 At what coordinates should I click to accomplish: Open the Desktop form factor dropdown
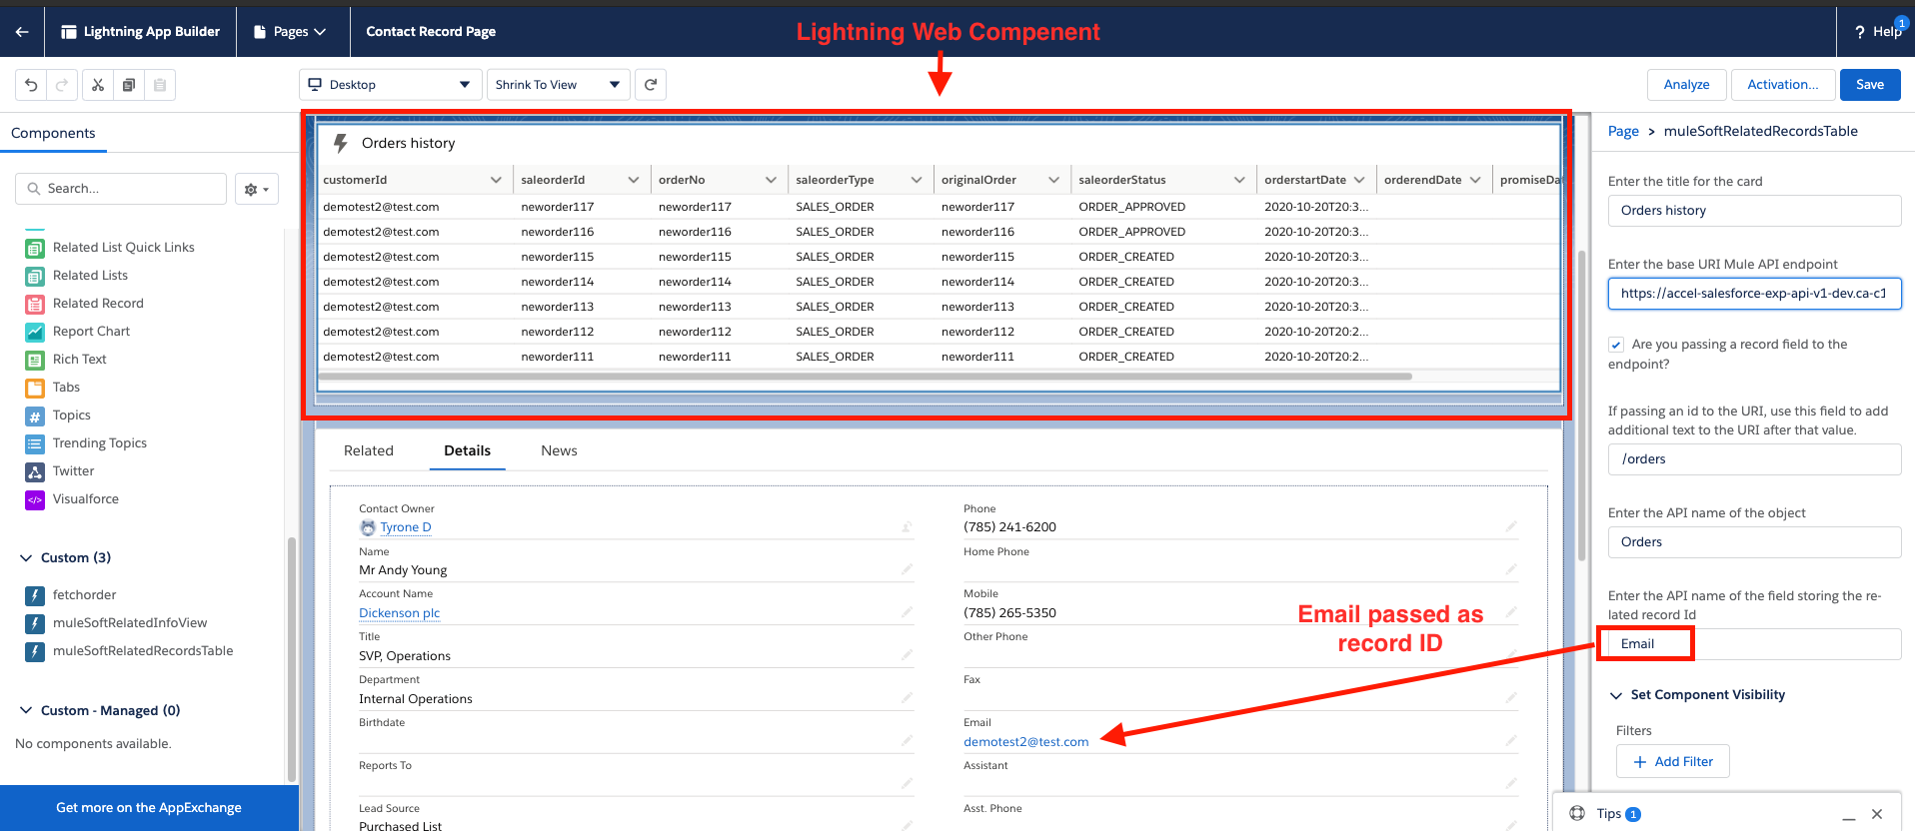coord(390,85)
